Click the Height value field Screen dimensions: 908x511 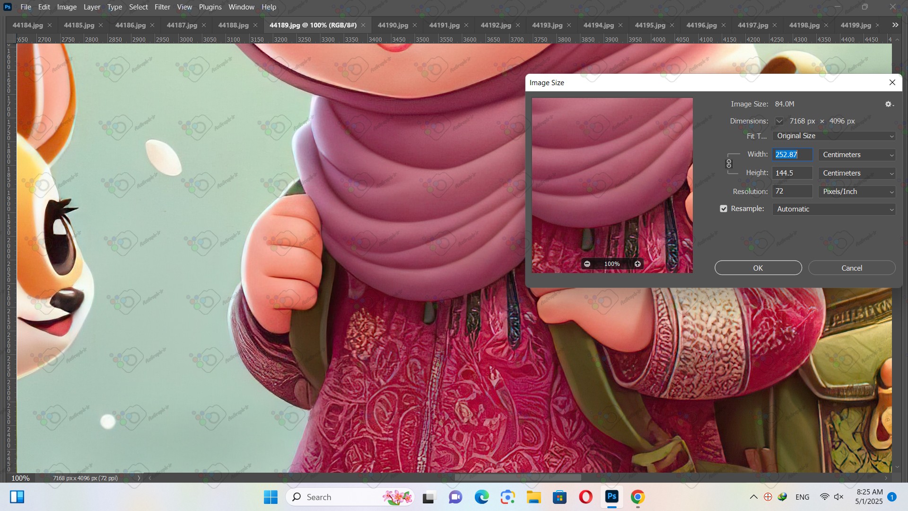pyautogui.click(x=793, y=173)
